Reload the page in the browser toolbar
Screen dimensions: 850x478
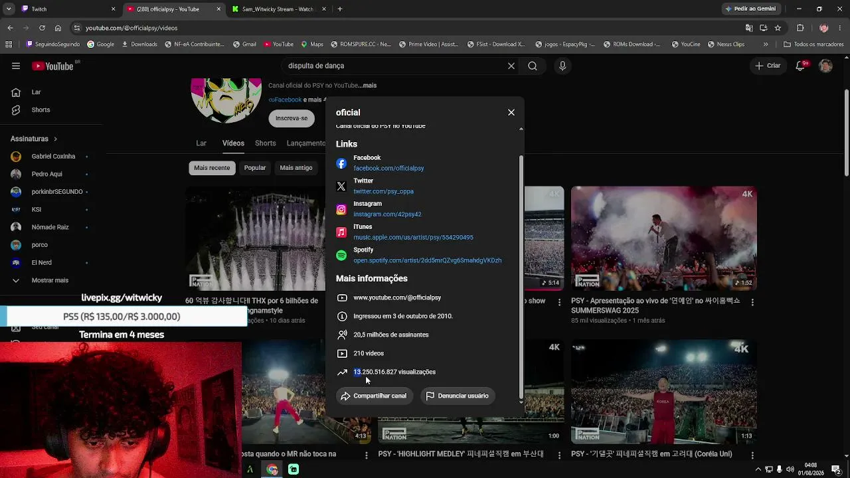coord(42,28)
